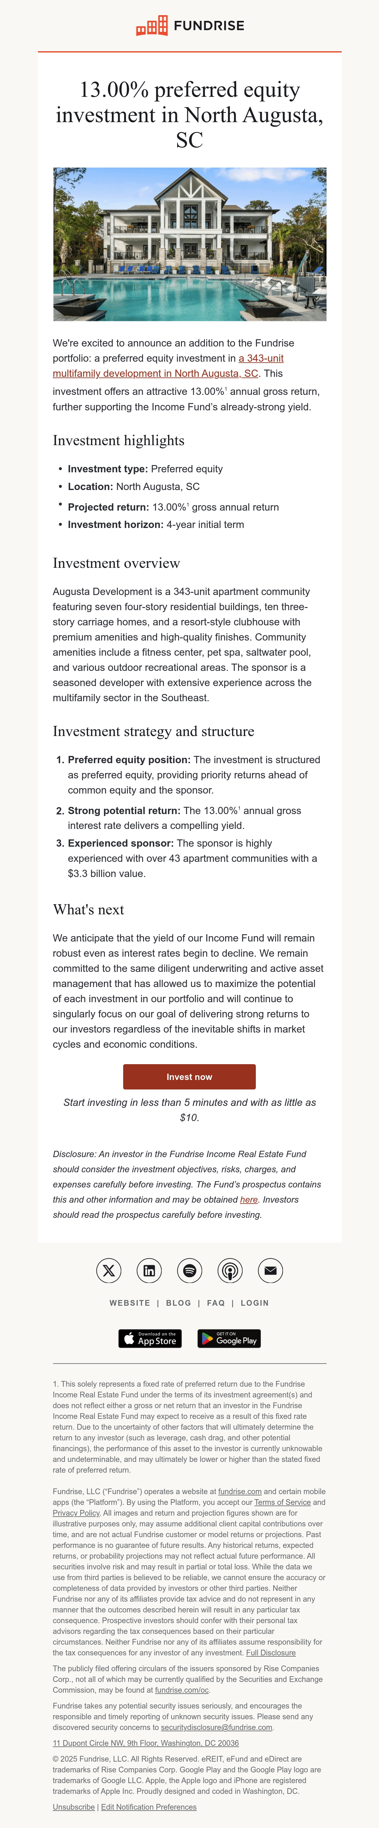Open the Spotify icon
This screenshot has height=1828, width=379.
189,1270
